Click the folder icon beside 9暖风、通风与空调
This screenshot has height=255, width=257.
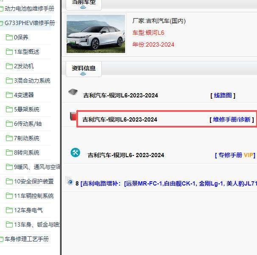tap(9, 167)
